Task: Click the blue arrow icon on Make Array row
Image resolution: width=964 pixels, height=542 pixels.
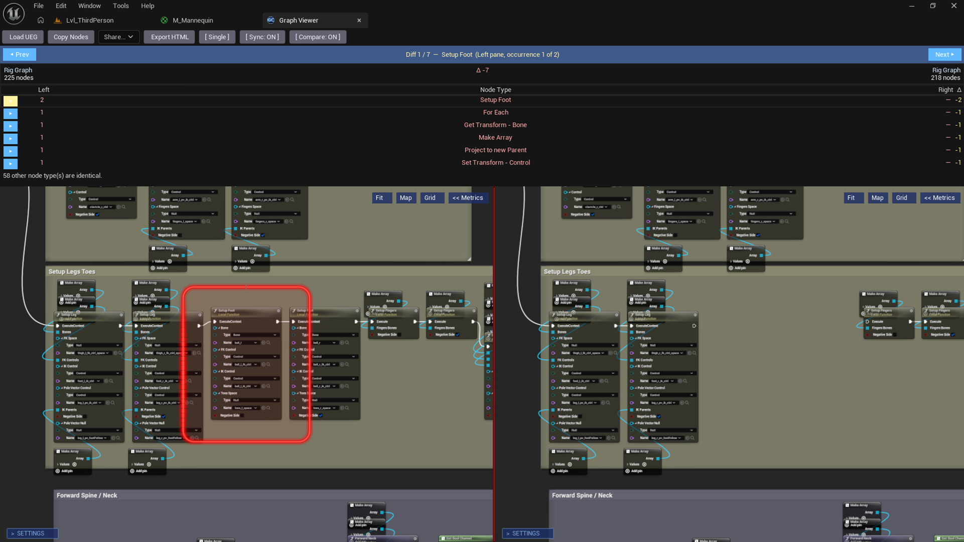Action: (x=10, y=138)
